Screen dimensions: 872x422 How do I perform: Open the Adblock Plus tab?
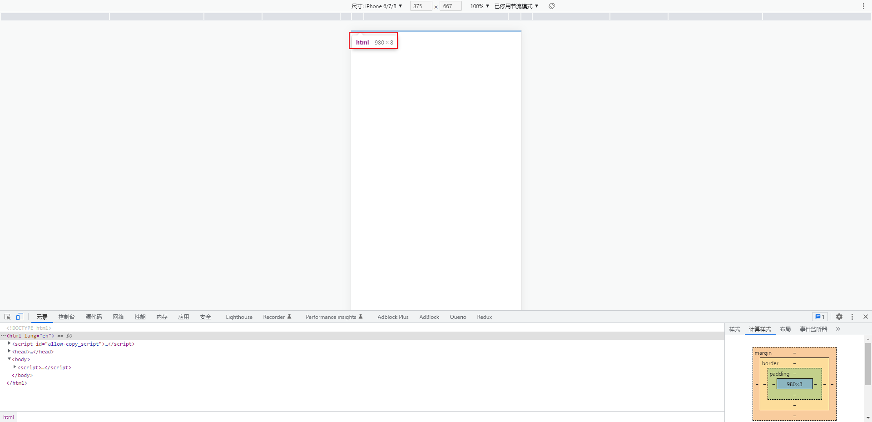click(393, 317)
